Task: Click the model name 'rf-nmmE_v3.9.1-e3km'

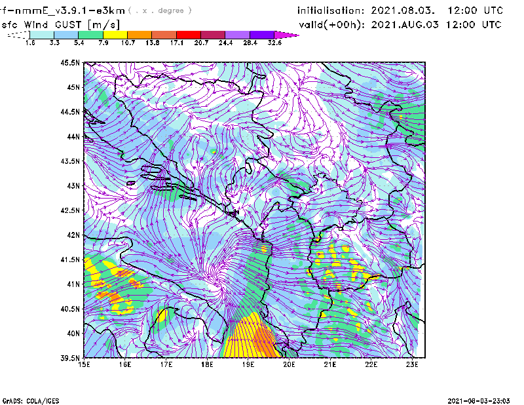Action: [62, 10]
